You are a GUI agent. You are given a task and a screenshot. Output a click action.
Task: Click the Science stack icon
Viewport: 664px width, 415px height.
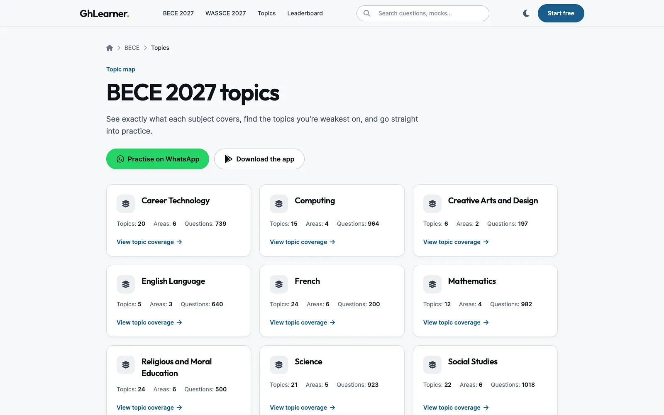click(x=279, y=365)
